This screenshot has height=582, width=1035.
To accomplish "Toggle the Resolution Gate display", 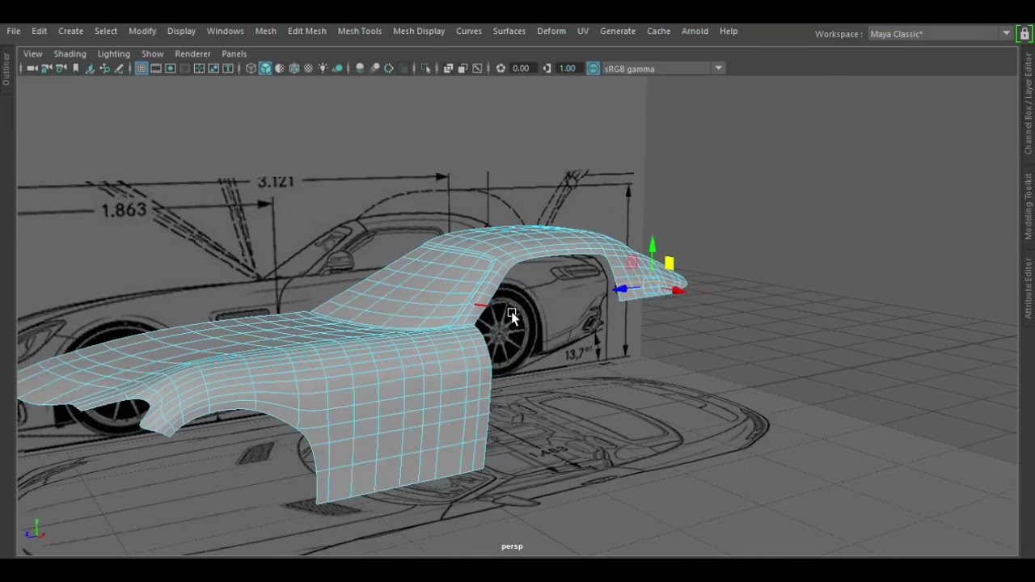I will pos(171,69).
